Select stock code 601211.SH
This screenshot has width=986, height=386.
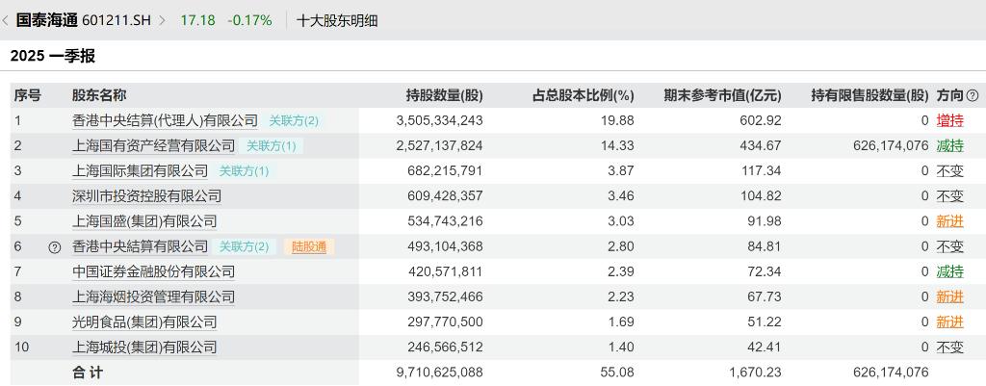117,20
